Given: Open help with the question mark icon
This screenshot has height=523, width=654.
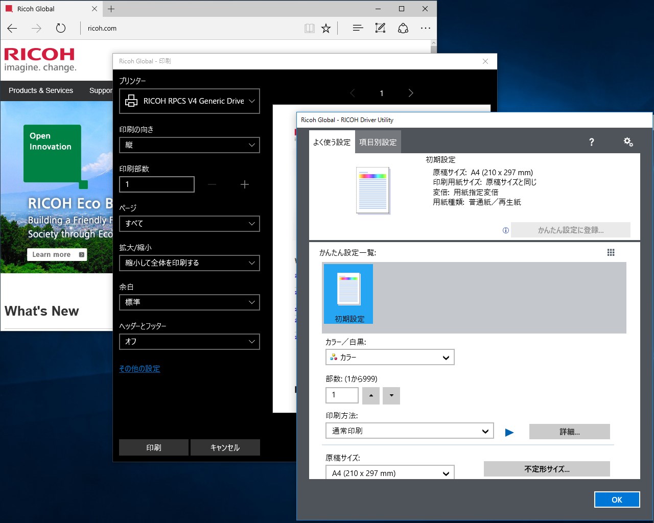Looking at the screenshot, I should pos(591,142).
